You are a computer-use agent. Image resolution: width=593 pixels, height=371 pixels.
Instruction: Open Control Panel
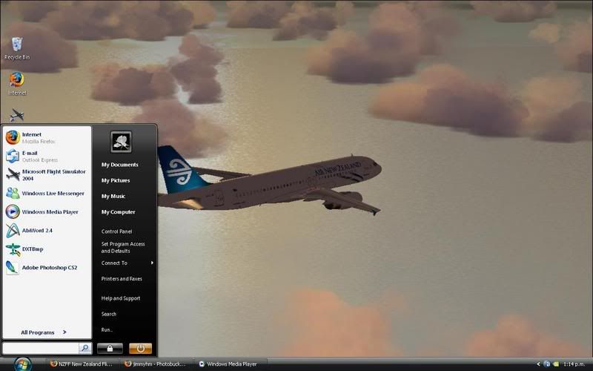116,232
